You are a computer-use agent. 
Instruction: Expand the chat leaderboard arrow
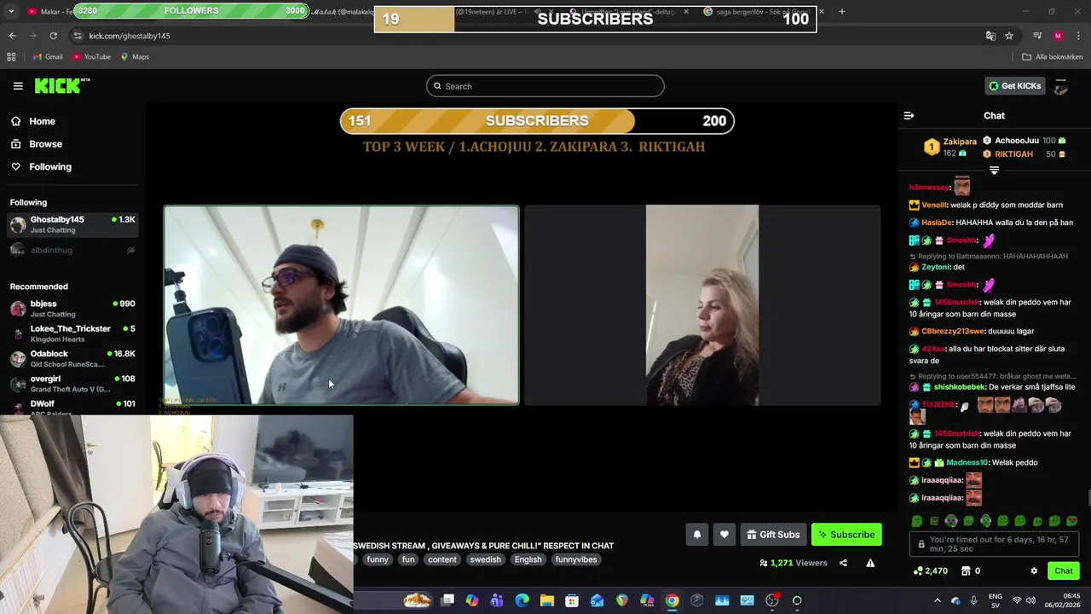pyautogui.click(x=994, y=170)
